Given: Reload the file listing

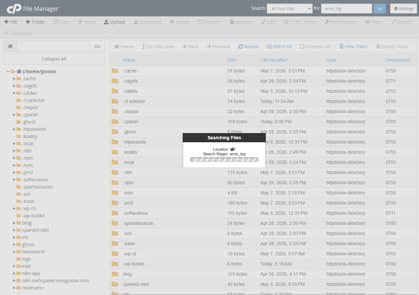Looking at the screenshot, I should point(248,47).
